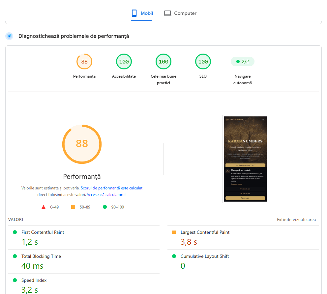This screenshot has width=327, height=294.
Task: Click the 0–49 legend range text
Action: (54, 207)
